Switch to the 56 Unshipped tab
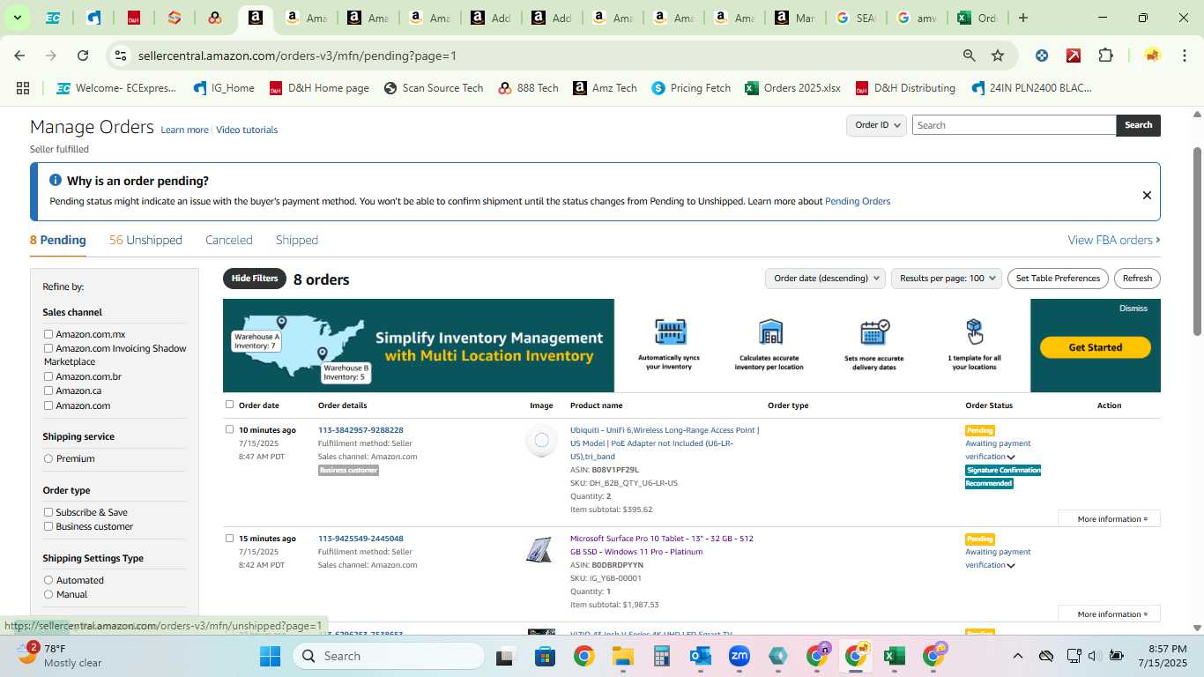Screen dimensions: 1204x677 pyautogui.click(x=145, y=240)
